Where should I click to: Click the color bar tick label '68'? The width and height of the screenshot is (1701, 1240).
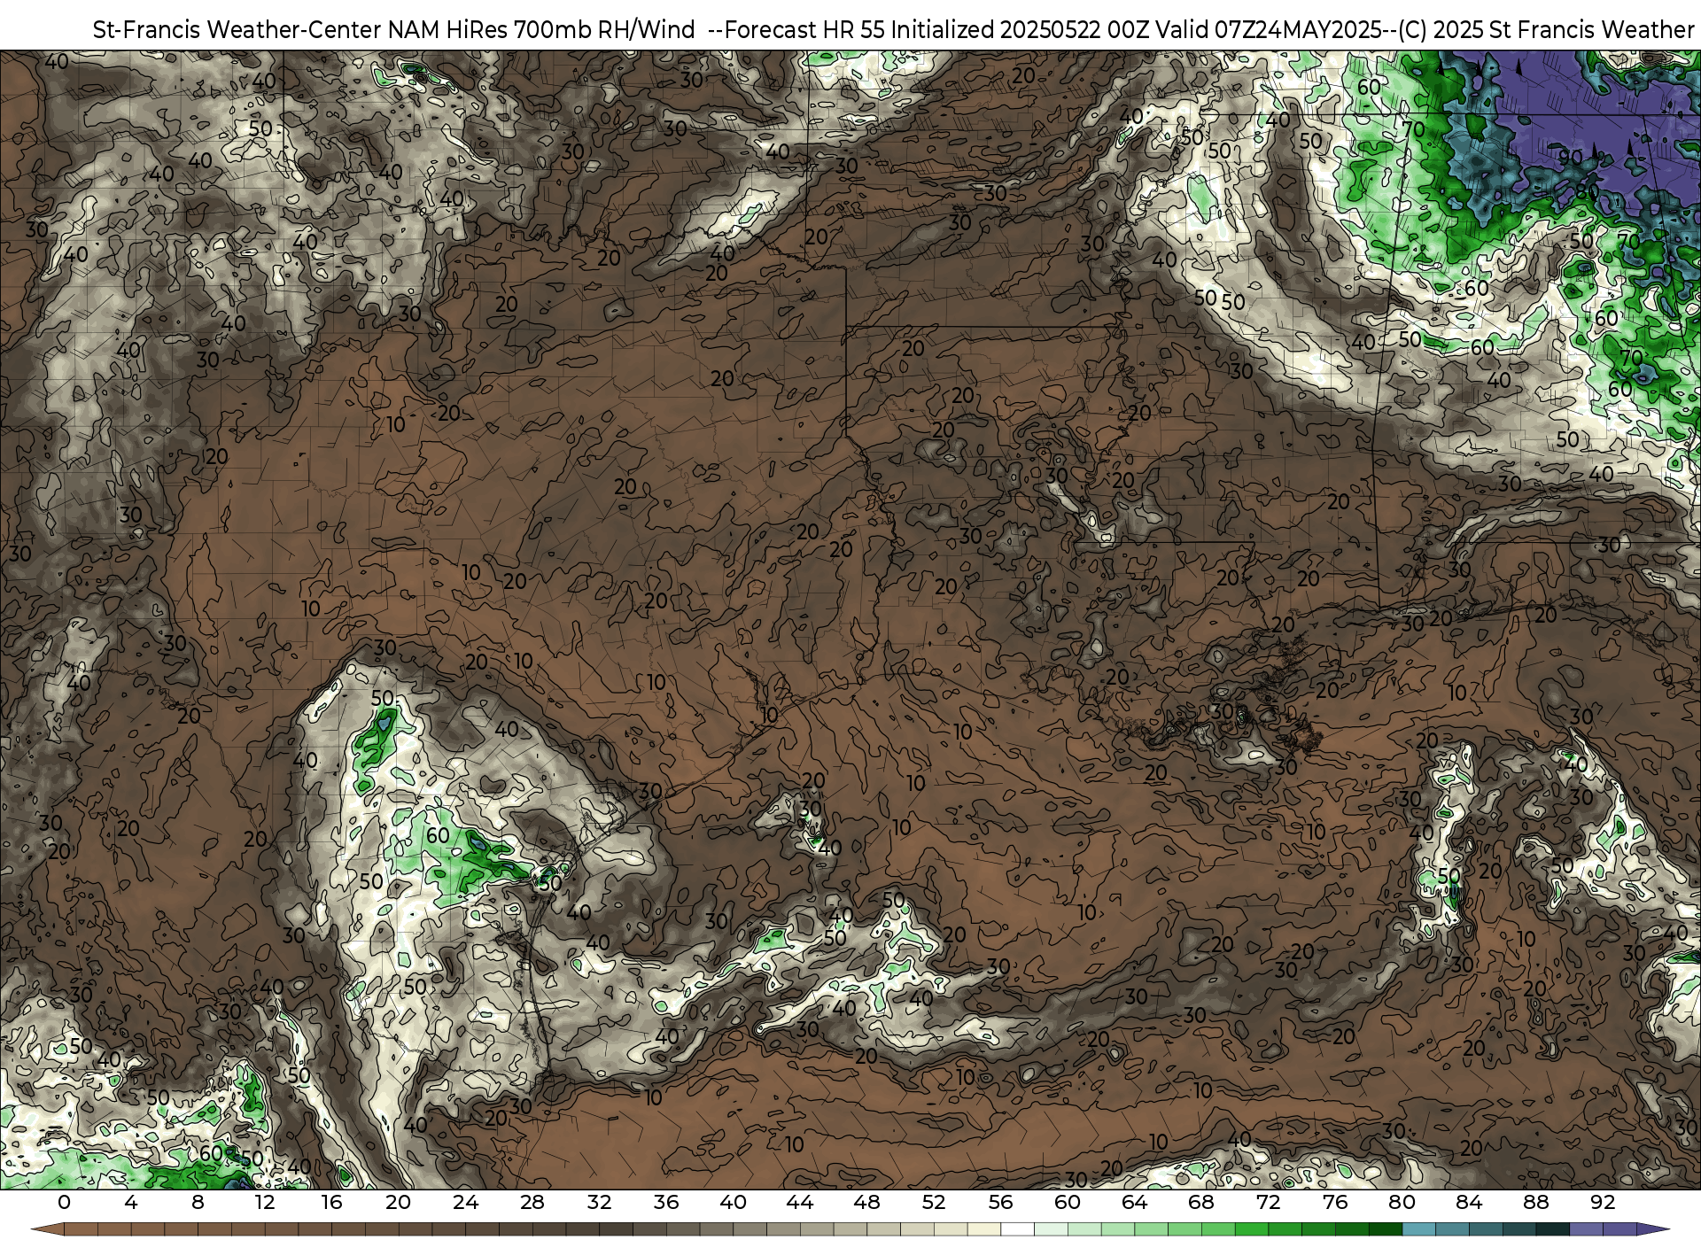[x=1202, y=1202]
